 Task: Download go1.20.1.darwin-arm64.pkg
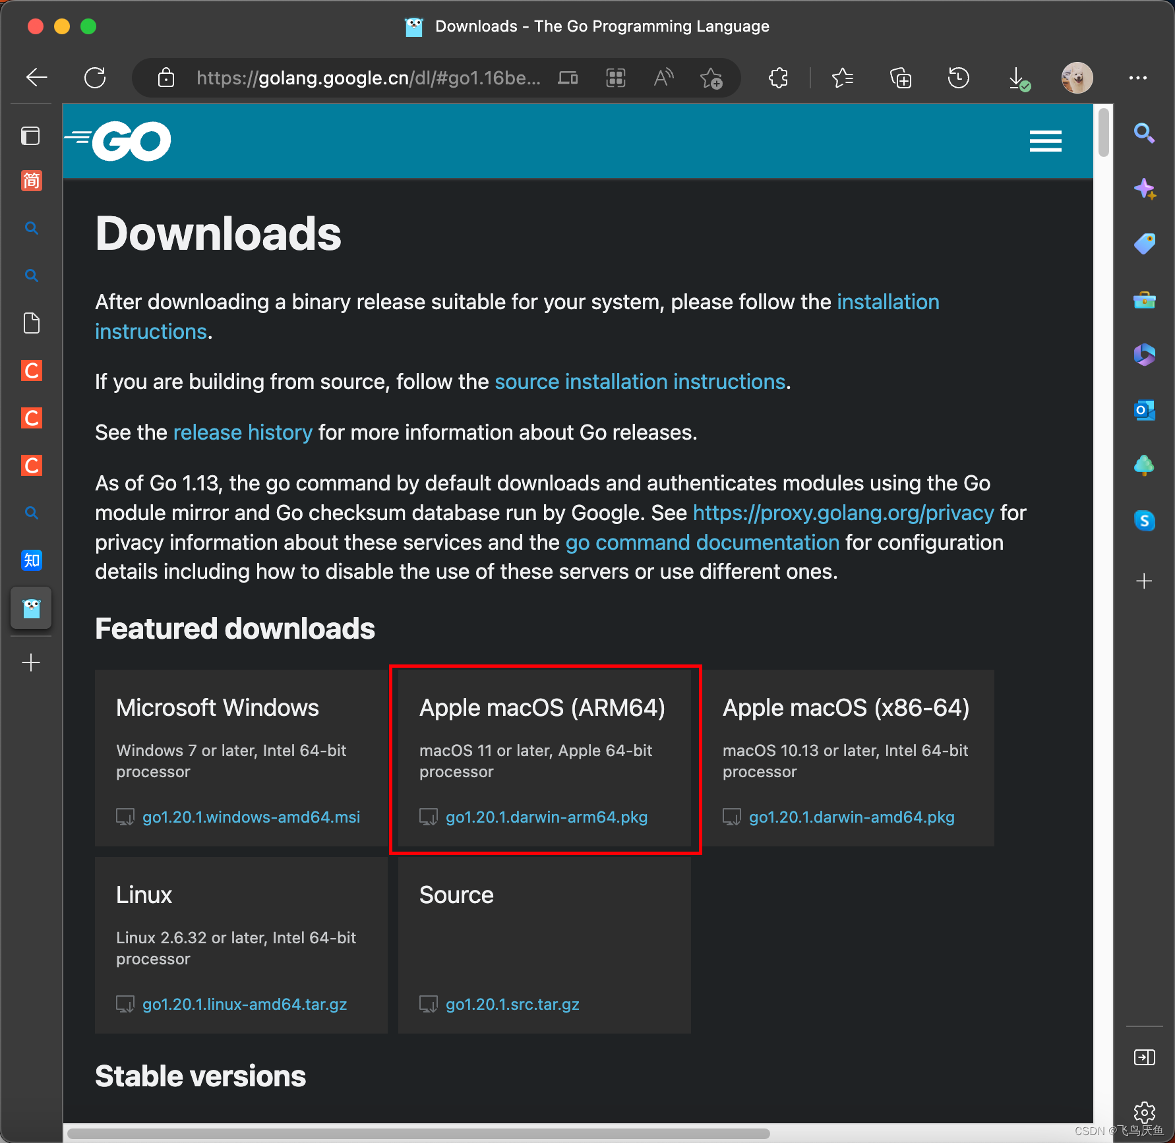[547, 817]
